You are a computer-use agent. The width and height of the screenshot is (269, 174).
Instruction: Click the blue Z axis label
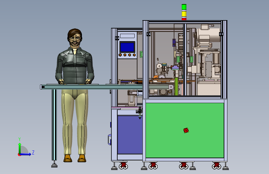tap(33, 152)
